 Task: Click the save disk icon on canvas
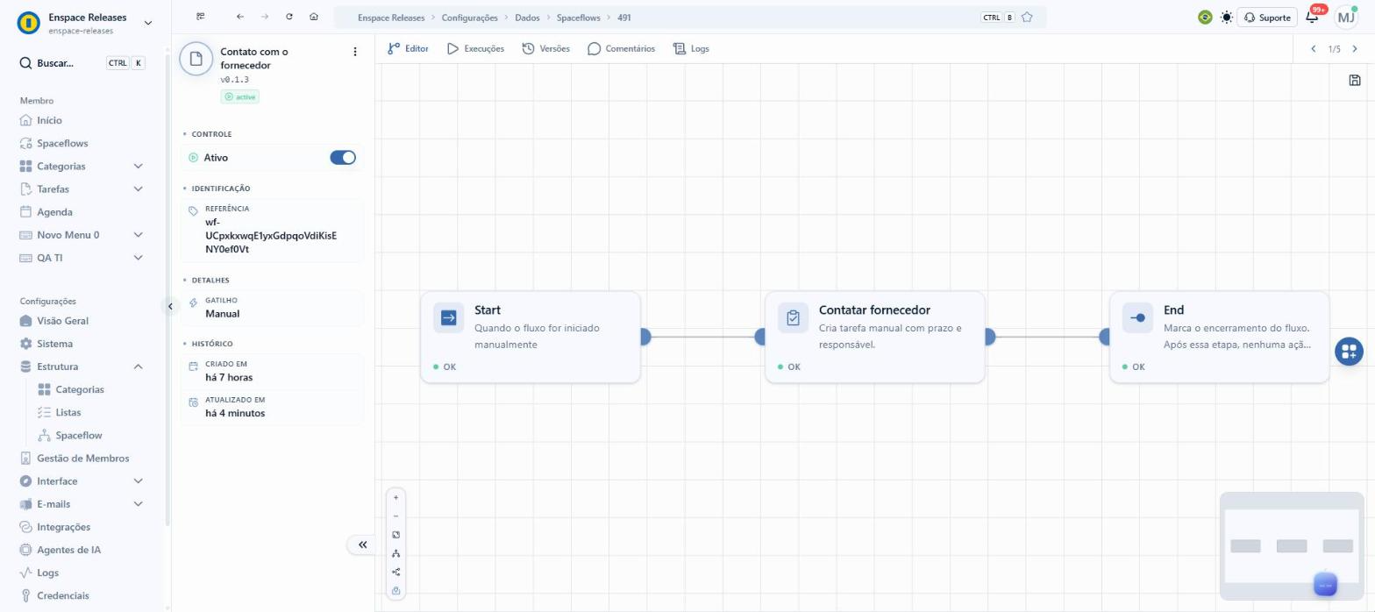pos(1355,81)
